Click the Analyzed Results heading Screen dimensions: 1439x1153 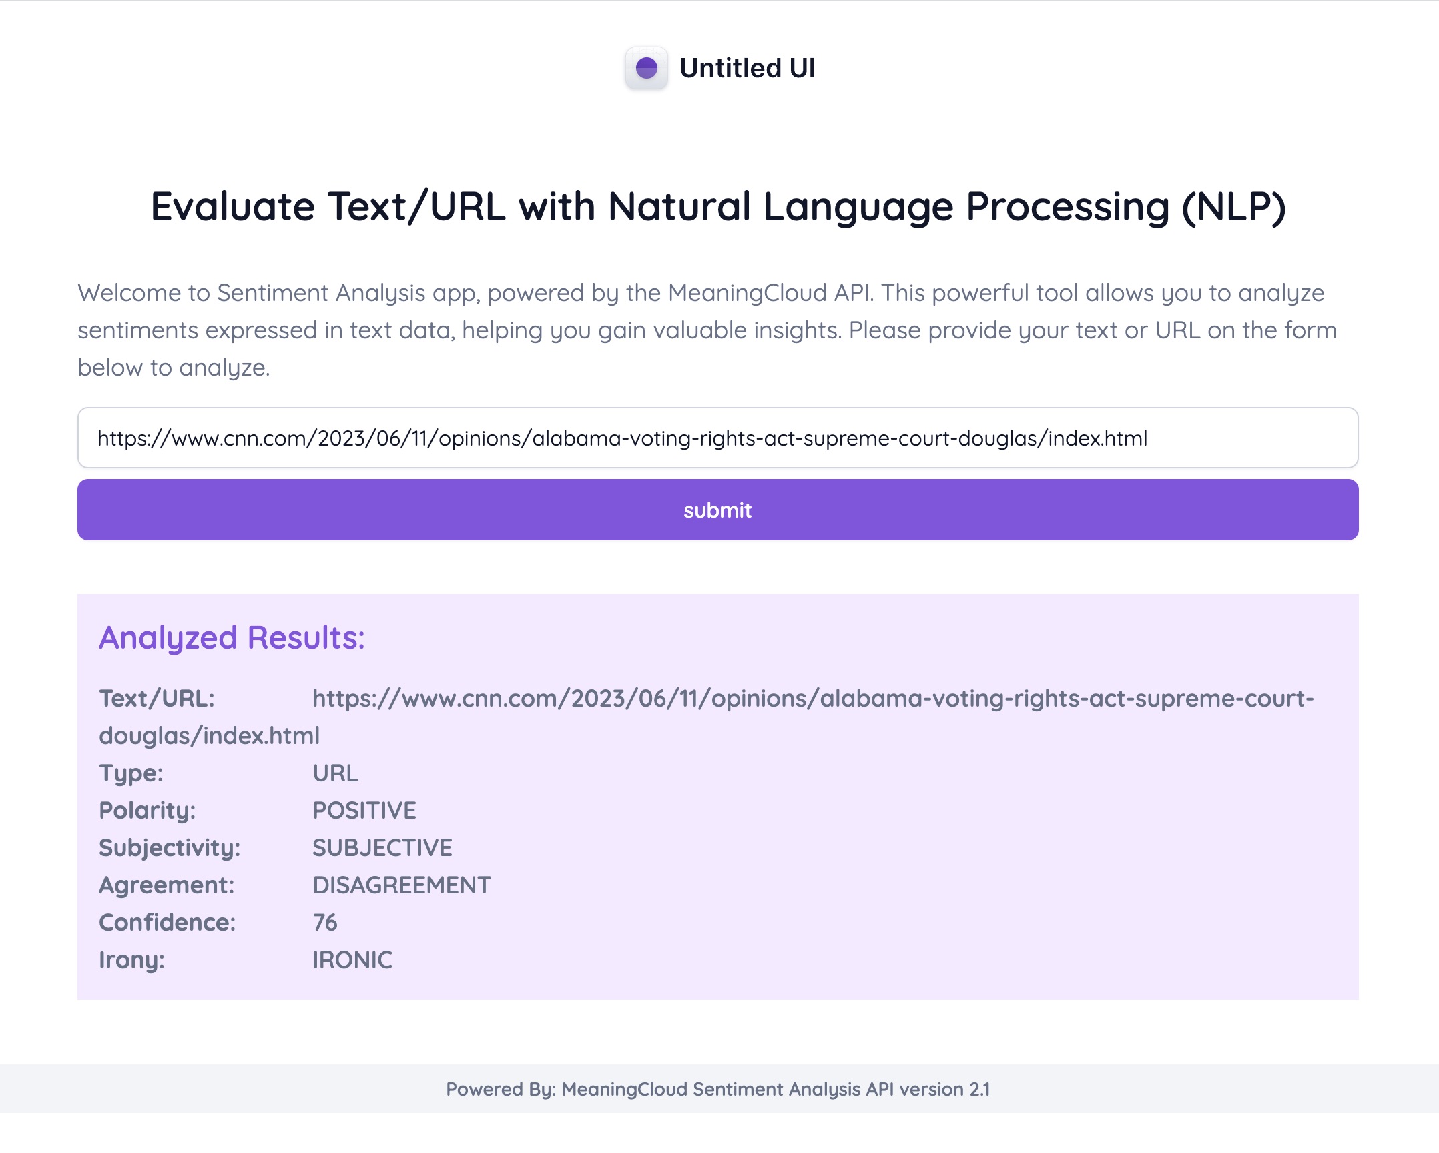[x=232, y=637]
